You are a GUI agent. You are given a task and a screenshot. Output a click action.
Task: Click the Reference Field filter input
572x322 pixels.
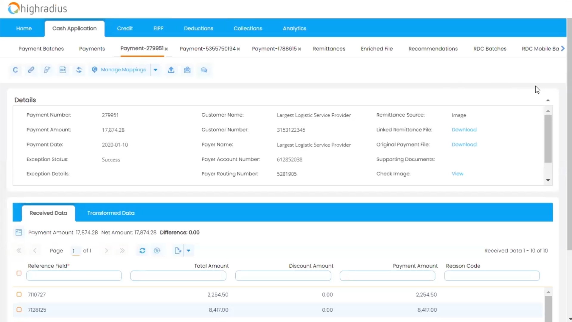tap(74, 276)
